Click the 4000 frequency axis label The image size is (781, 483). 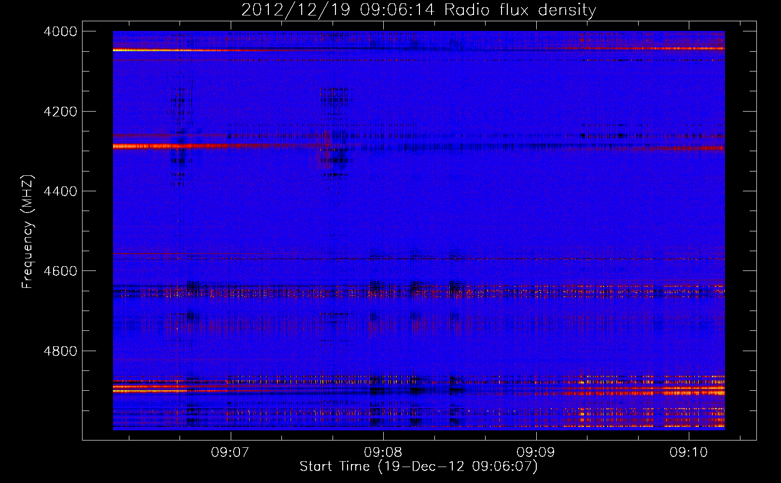pos(60,31)
